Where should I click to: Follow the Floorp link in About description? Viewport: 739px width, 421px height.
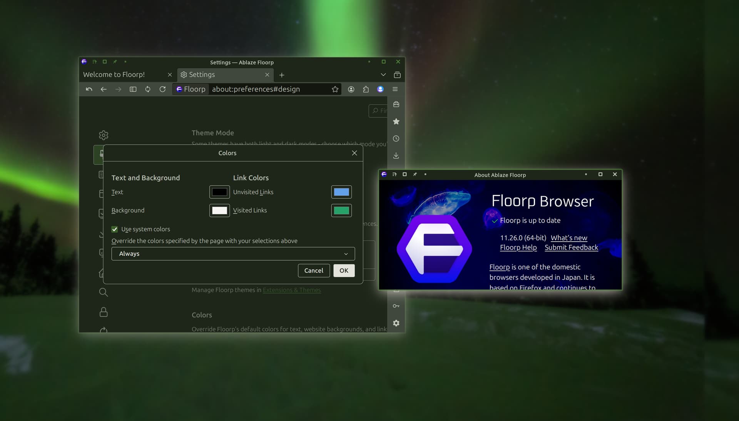click(500, 267)
